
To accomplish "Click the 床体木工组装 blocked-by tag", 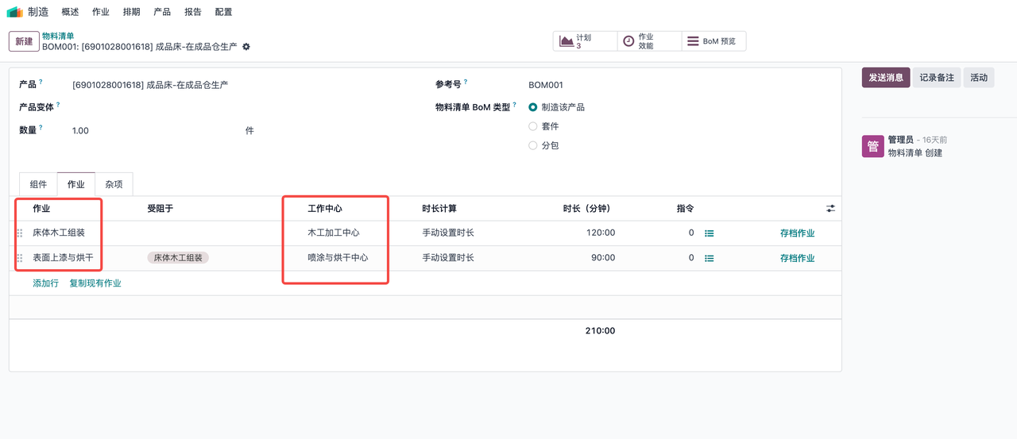I will (178, 258).
